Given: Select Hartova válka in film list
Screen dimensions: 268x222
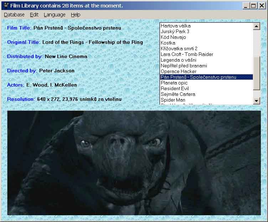Looking at the screenshot, I should pos(175,26).
